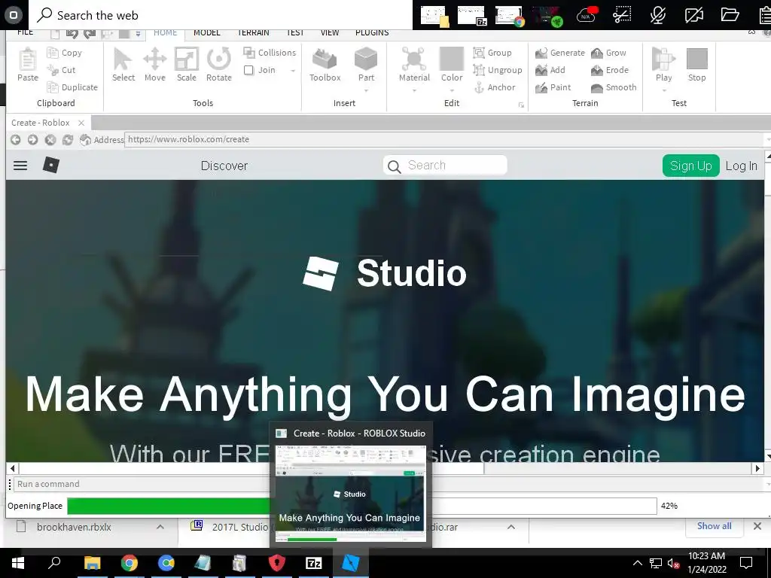Switch to the TERRAIN ribbon tab

pyautogui.click(x=253, y=32)
